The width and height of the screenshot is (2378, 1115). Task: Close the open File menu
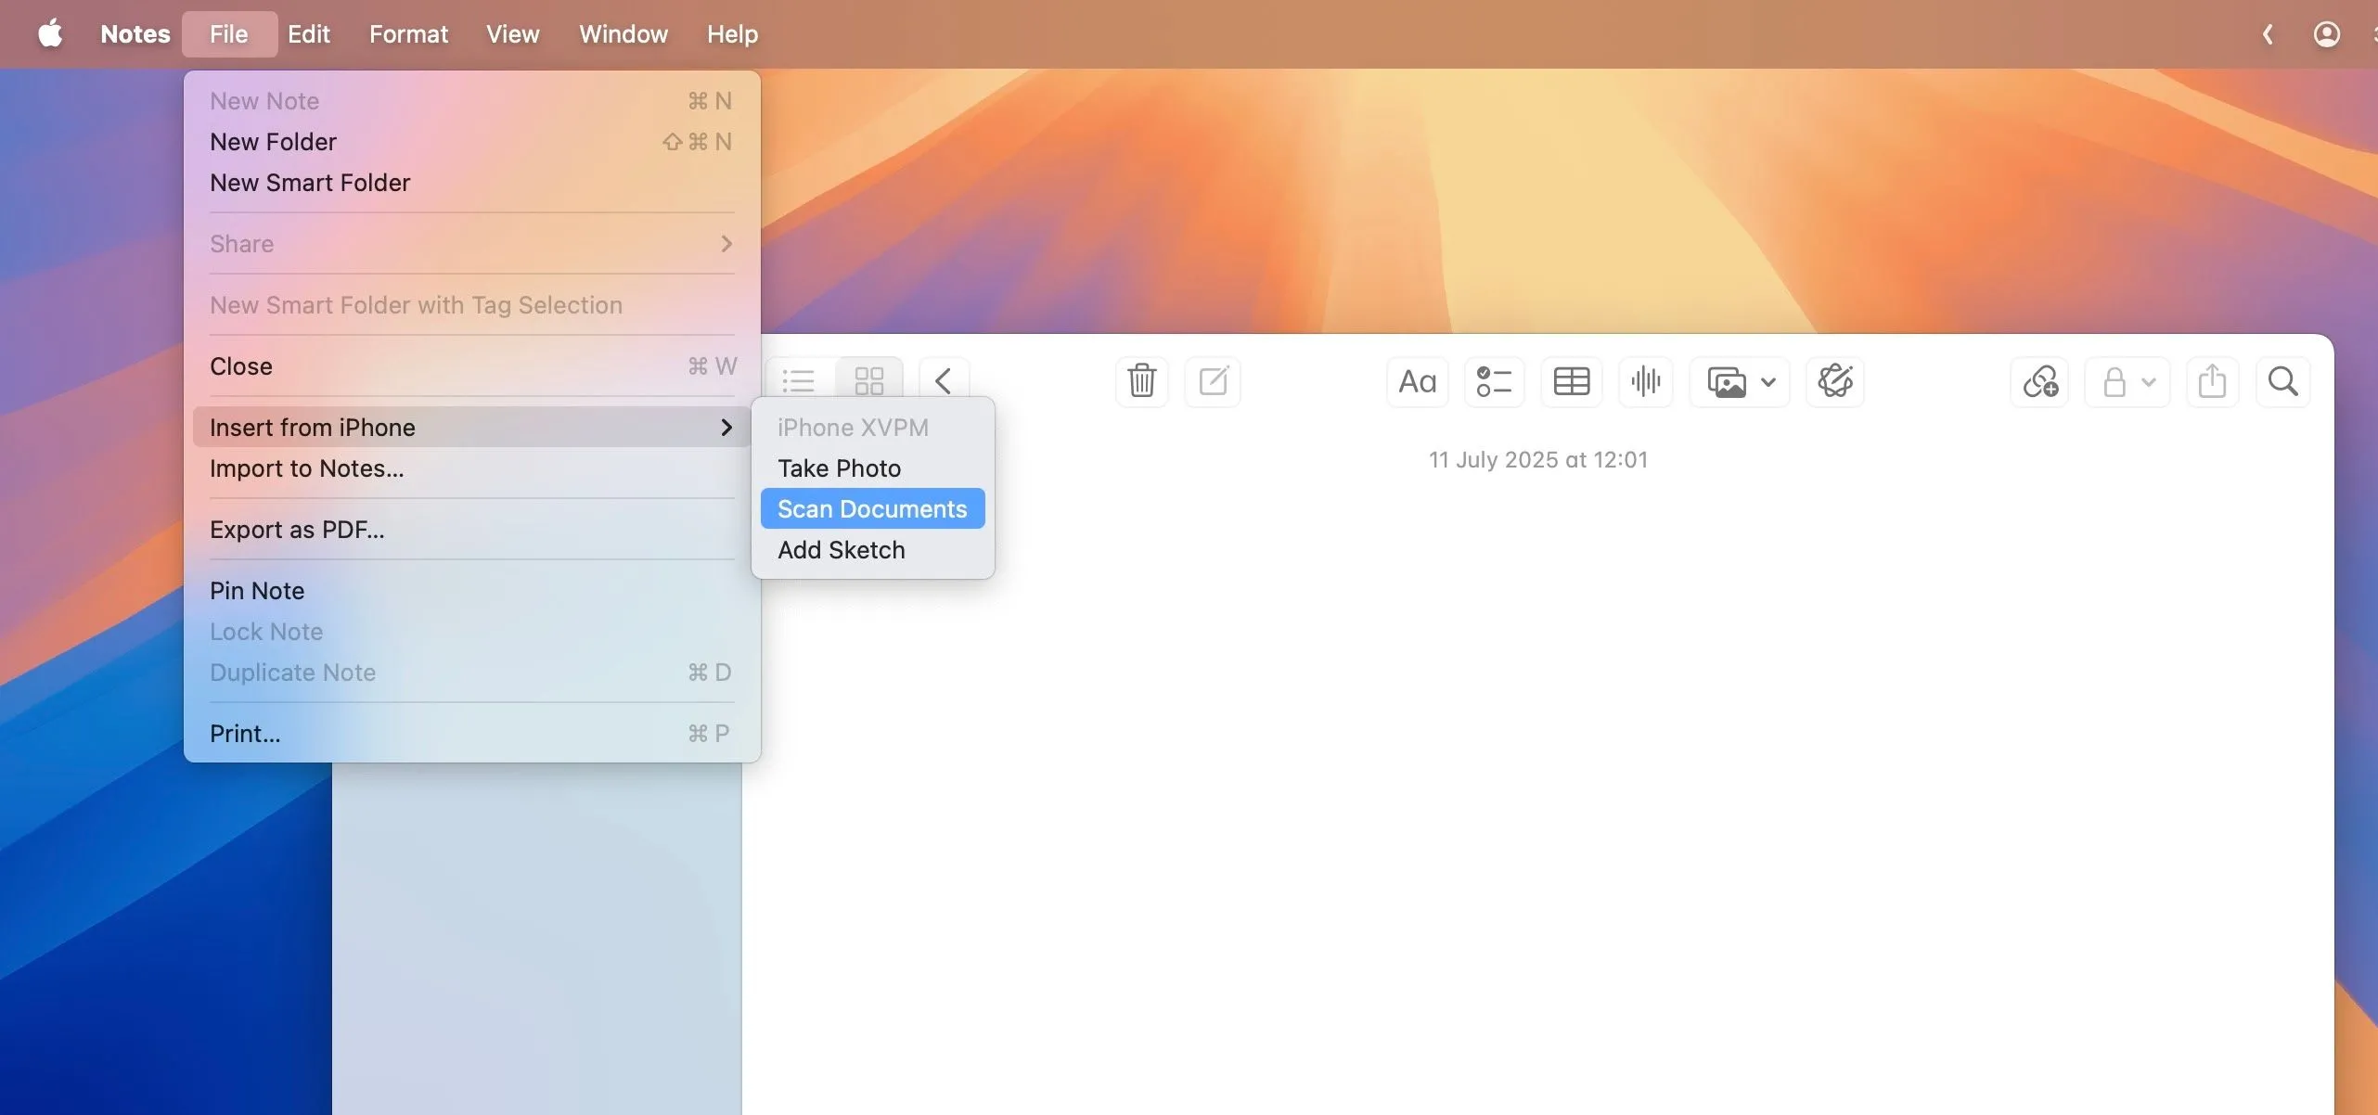[x=229, y=34]
